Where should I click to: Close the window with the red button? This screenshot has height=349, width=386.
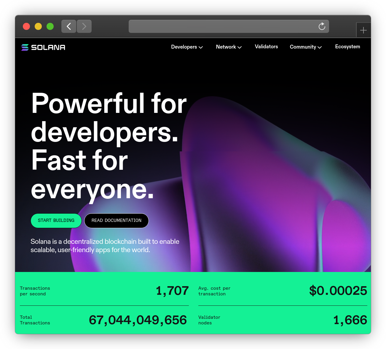click(x=26, y=26)
